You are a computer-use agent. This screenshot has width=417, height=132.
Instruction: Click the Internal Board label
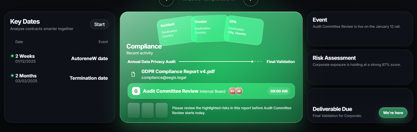point(213,91)
